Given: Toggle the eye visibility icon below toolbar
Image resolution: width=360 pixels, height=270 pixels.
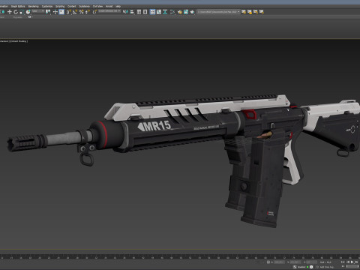Looking at the screenshot, I should click(29, 17).
